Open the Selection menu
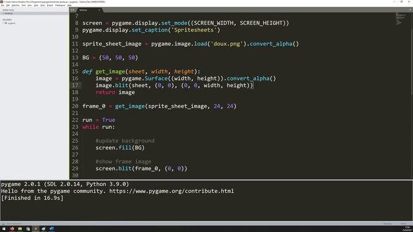The image size is (413, 232). tap(15, 5)
